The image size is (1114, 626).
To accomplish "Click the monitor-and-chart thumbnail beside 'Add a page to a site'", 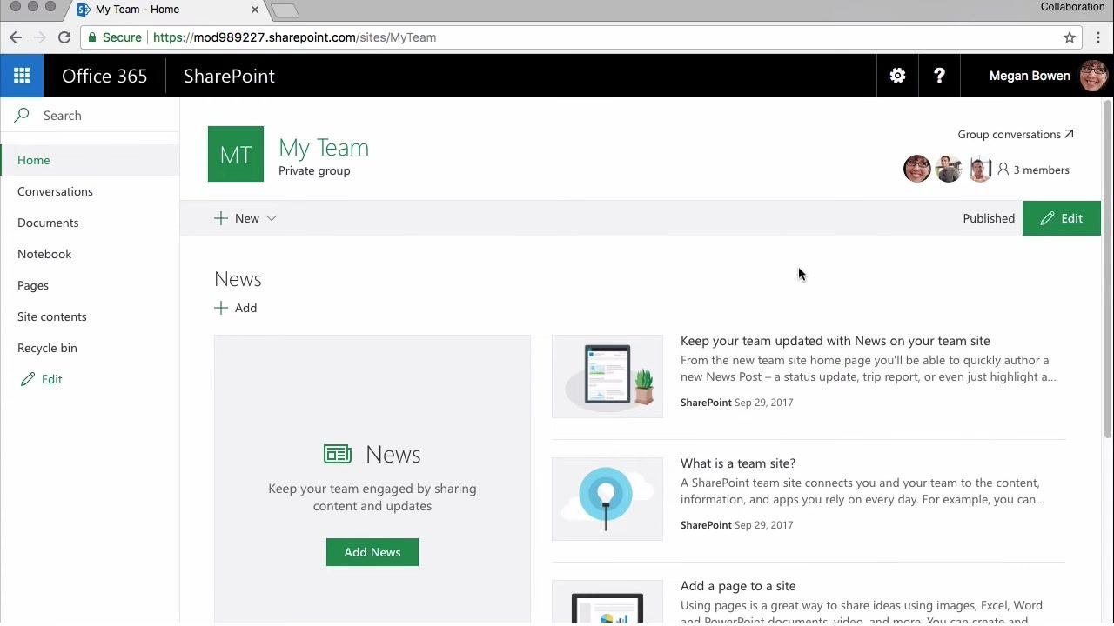I will [607, 603].
